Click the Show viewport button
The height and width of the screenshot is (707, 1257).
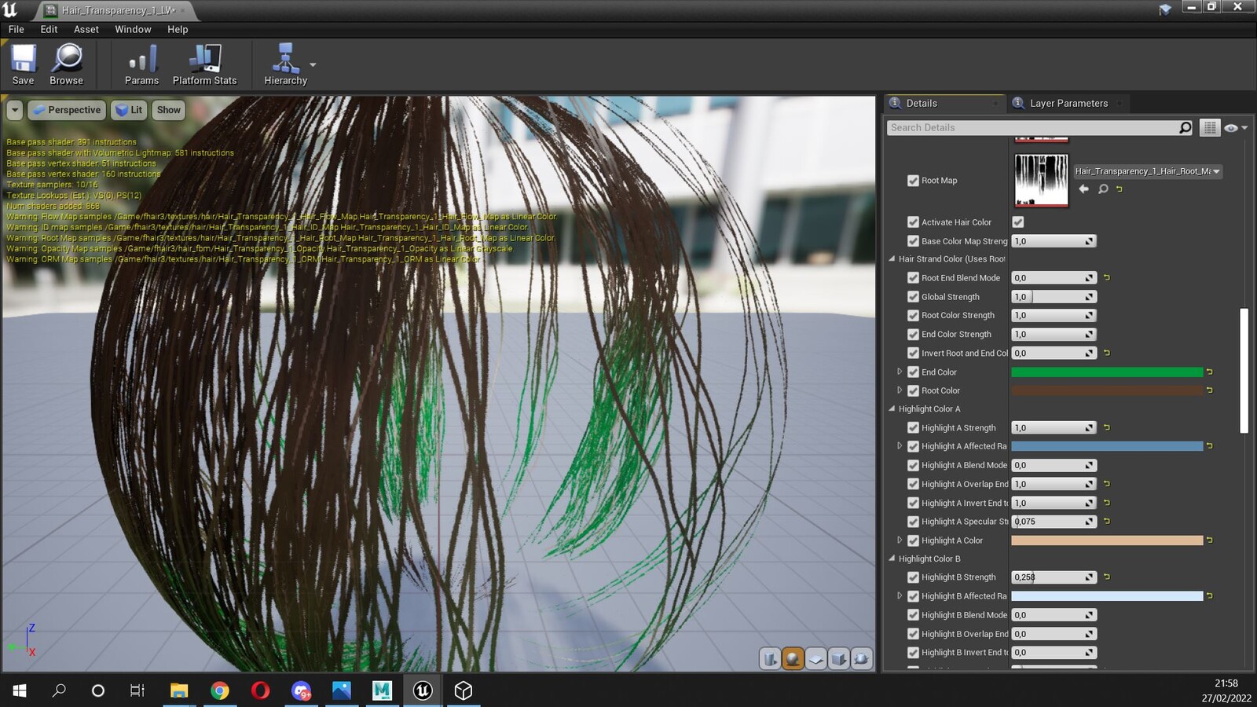(x=168, y=110)
